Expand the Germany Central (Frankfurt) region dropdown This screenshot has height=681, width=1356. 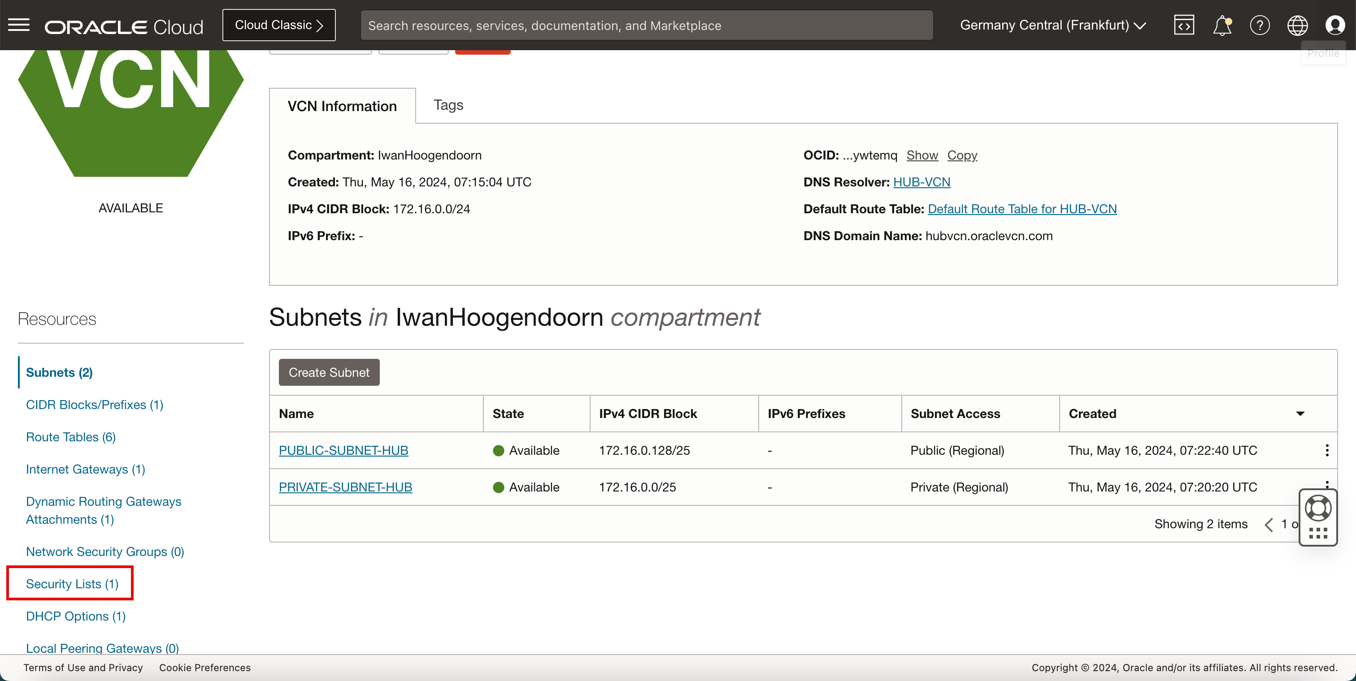click(1053, 25)
